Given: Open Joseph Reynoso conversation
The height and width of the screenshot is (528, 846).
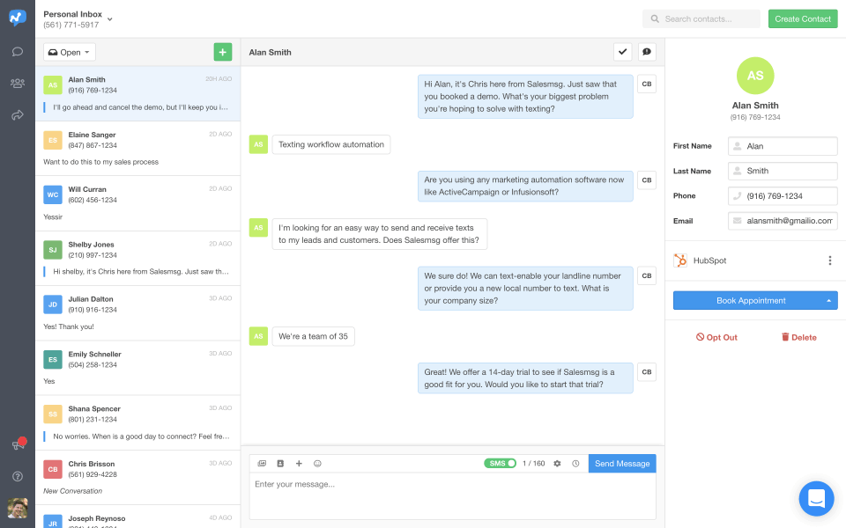Looking at the screenshot, I should click(x=137, y=517).
